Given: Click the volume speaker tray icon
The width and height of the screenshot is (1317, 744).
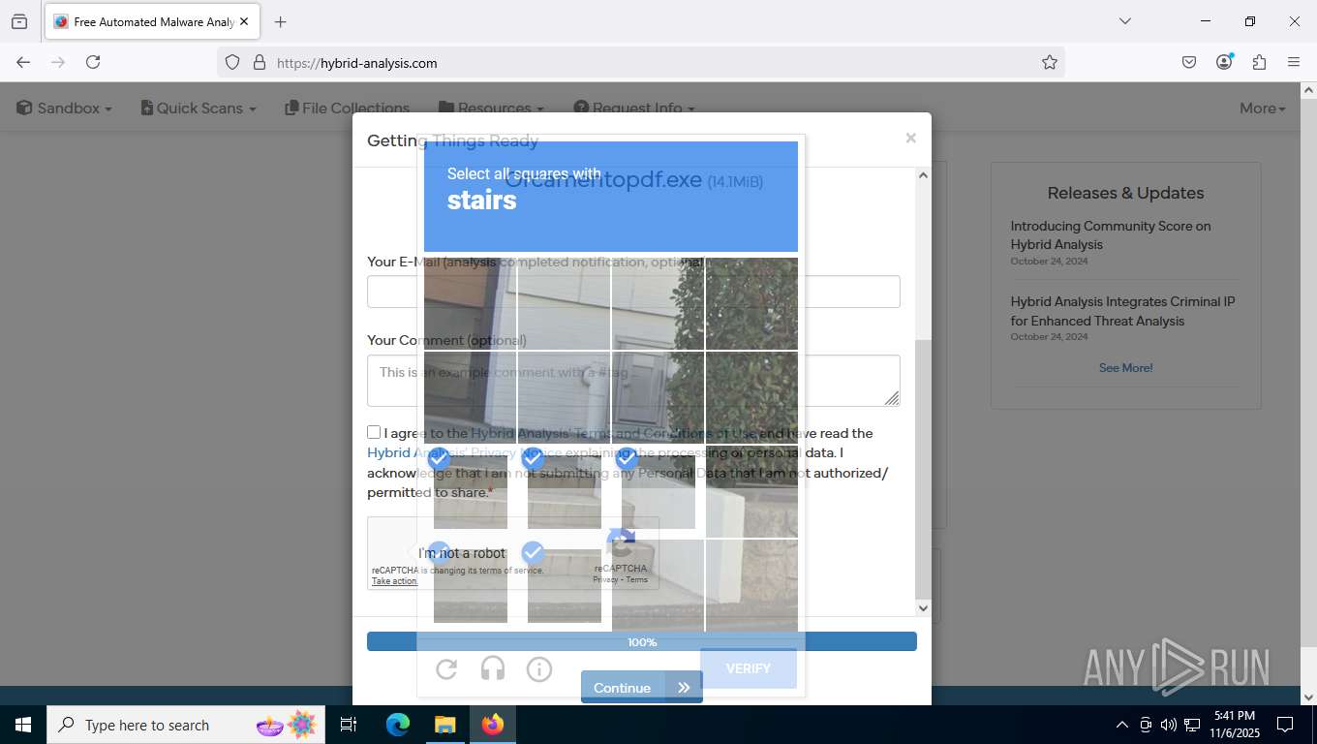Looking at the screenshot, I should 1169,725.
